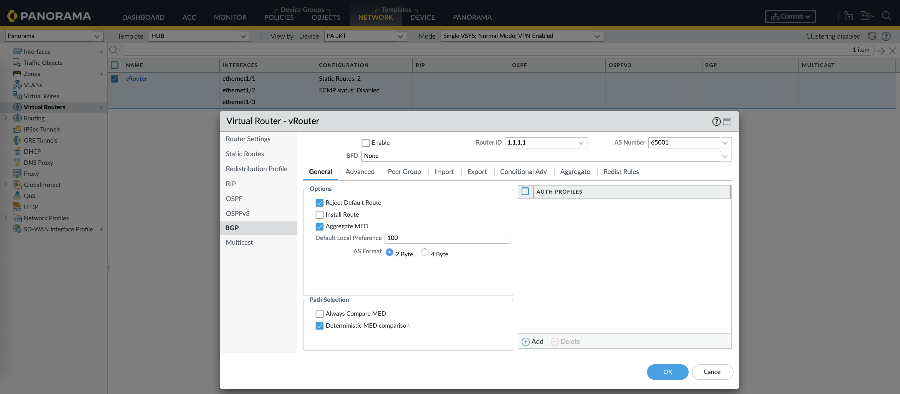The image size is (900, 394).
Task: Click the dialog help question-mark icon
Action: click(716, 121)
